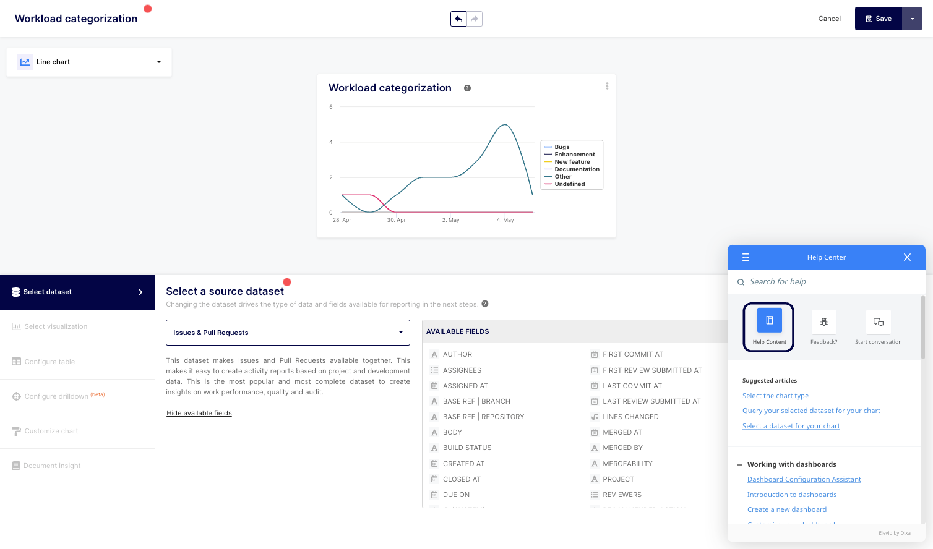Viewport: 933px width, 549px height.
Task: Click the Hide available fields link
Action: pos(199,413)
